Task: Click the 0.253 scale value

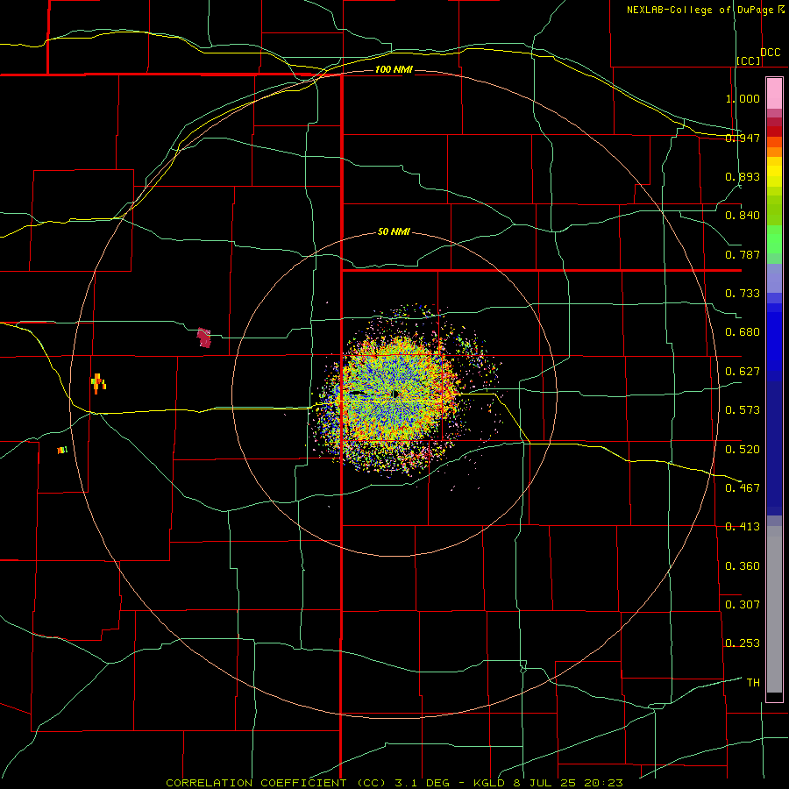Action: coord(743,643)
